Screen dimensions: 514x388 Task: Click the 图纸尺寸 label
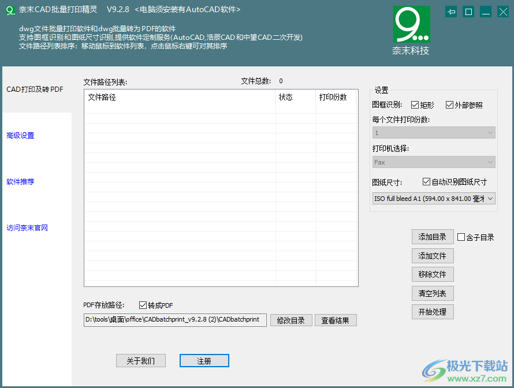pyautogui.click(x=387, y=182)
